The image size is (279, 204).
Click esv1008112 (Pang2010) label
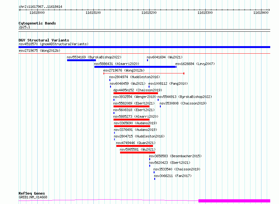(168, 83)
